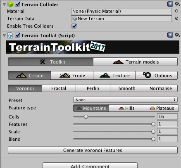This screenshot has height=168, width=181.
Task: Click the Cells slider handle
Action: (86, 117)
